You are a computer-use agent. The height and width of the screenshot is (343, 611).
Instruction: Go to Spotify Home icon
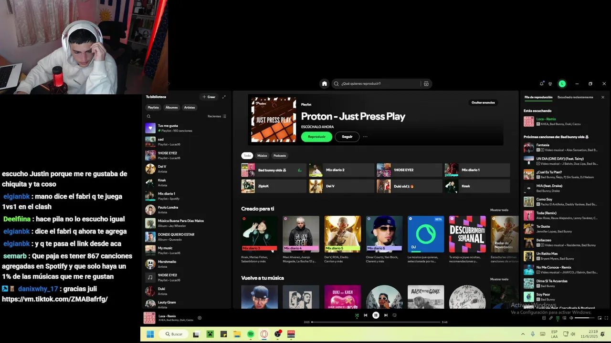coord(325,83)
